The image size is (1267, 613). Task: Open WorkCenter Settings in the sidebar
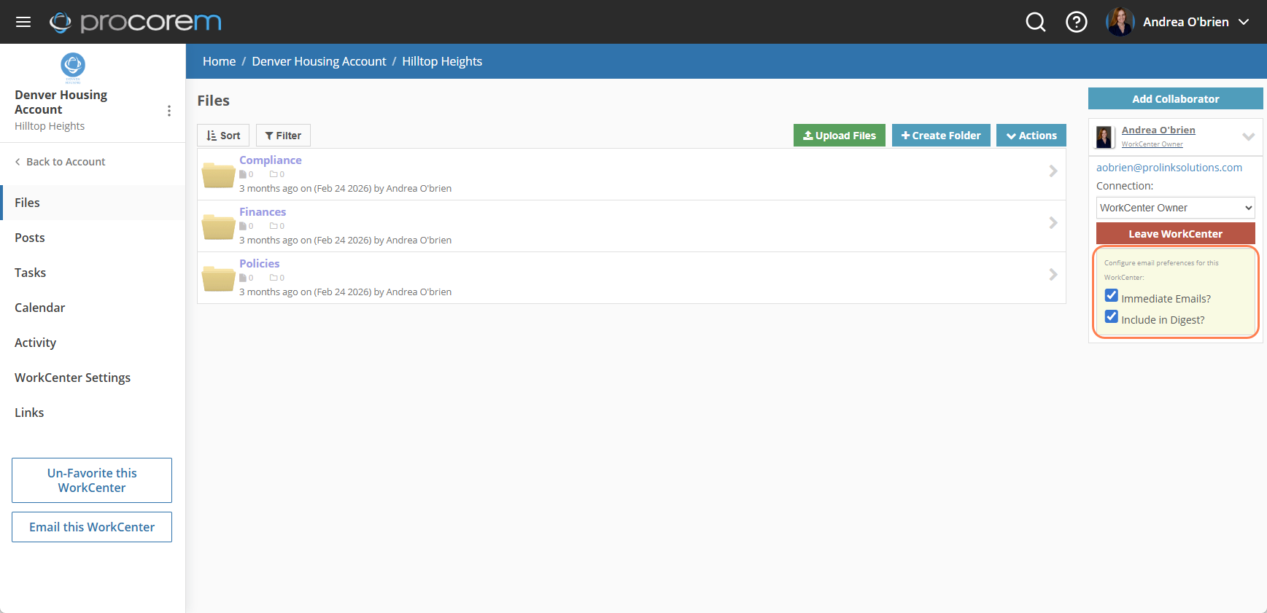[93, 378]
